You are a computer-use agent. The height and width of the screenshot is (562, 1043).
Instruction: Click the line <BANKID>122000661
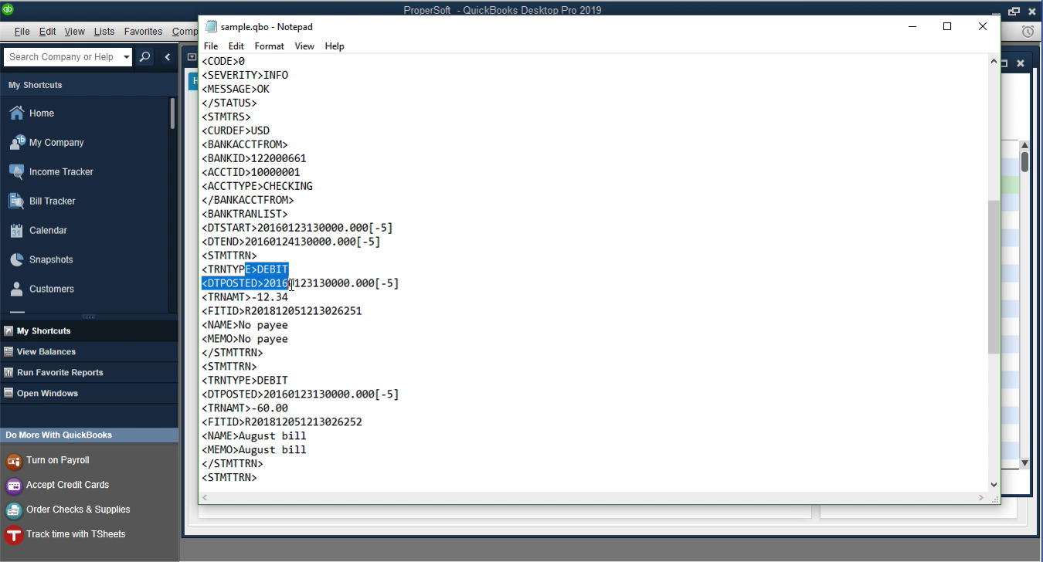coord(254,158)
